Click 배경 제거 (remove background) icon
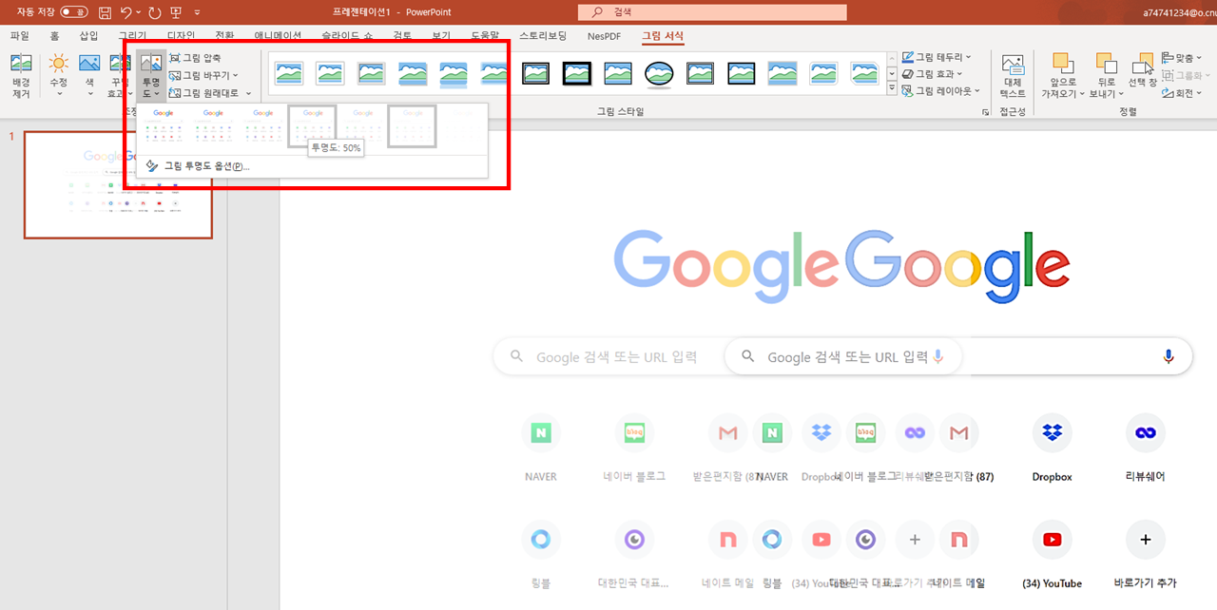This screenshot has width=1217, height=610. (21, 65)
